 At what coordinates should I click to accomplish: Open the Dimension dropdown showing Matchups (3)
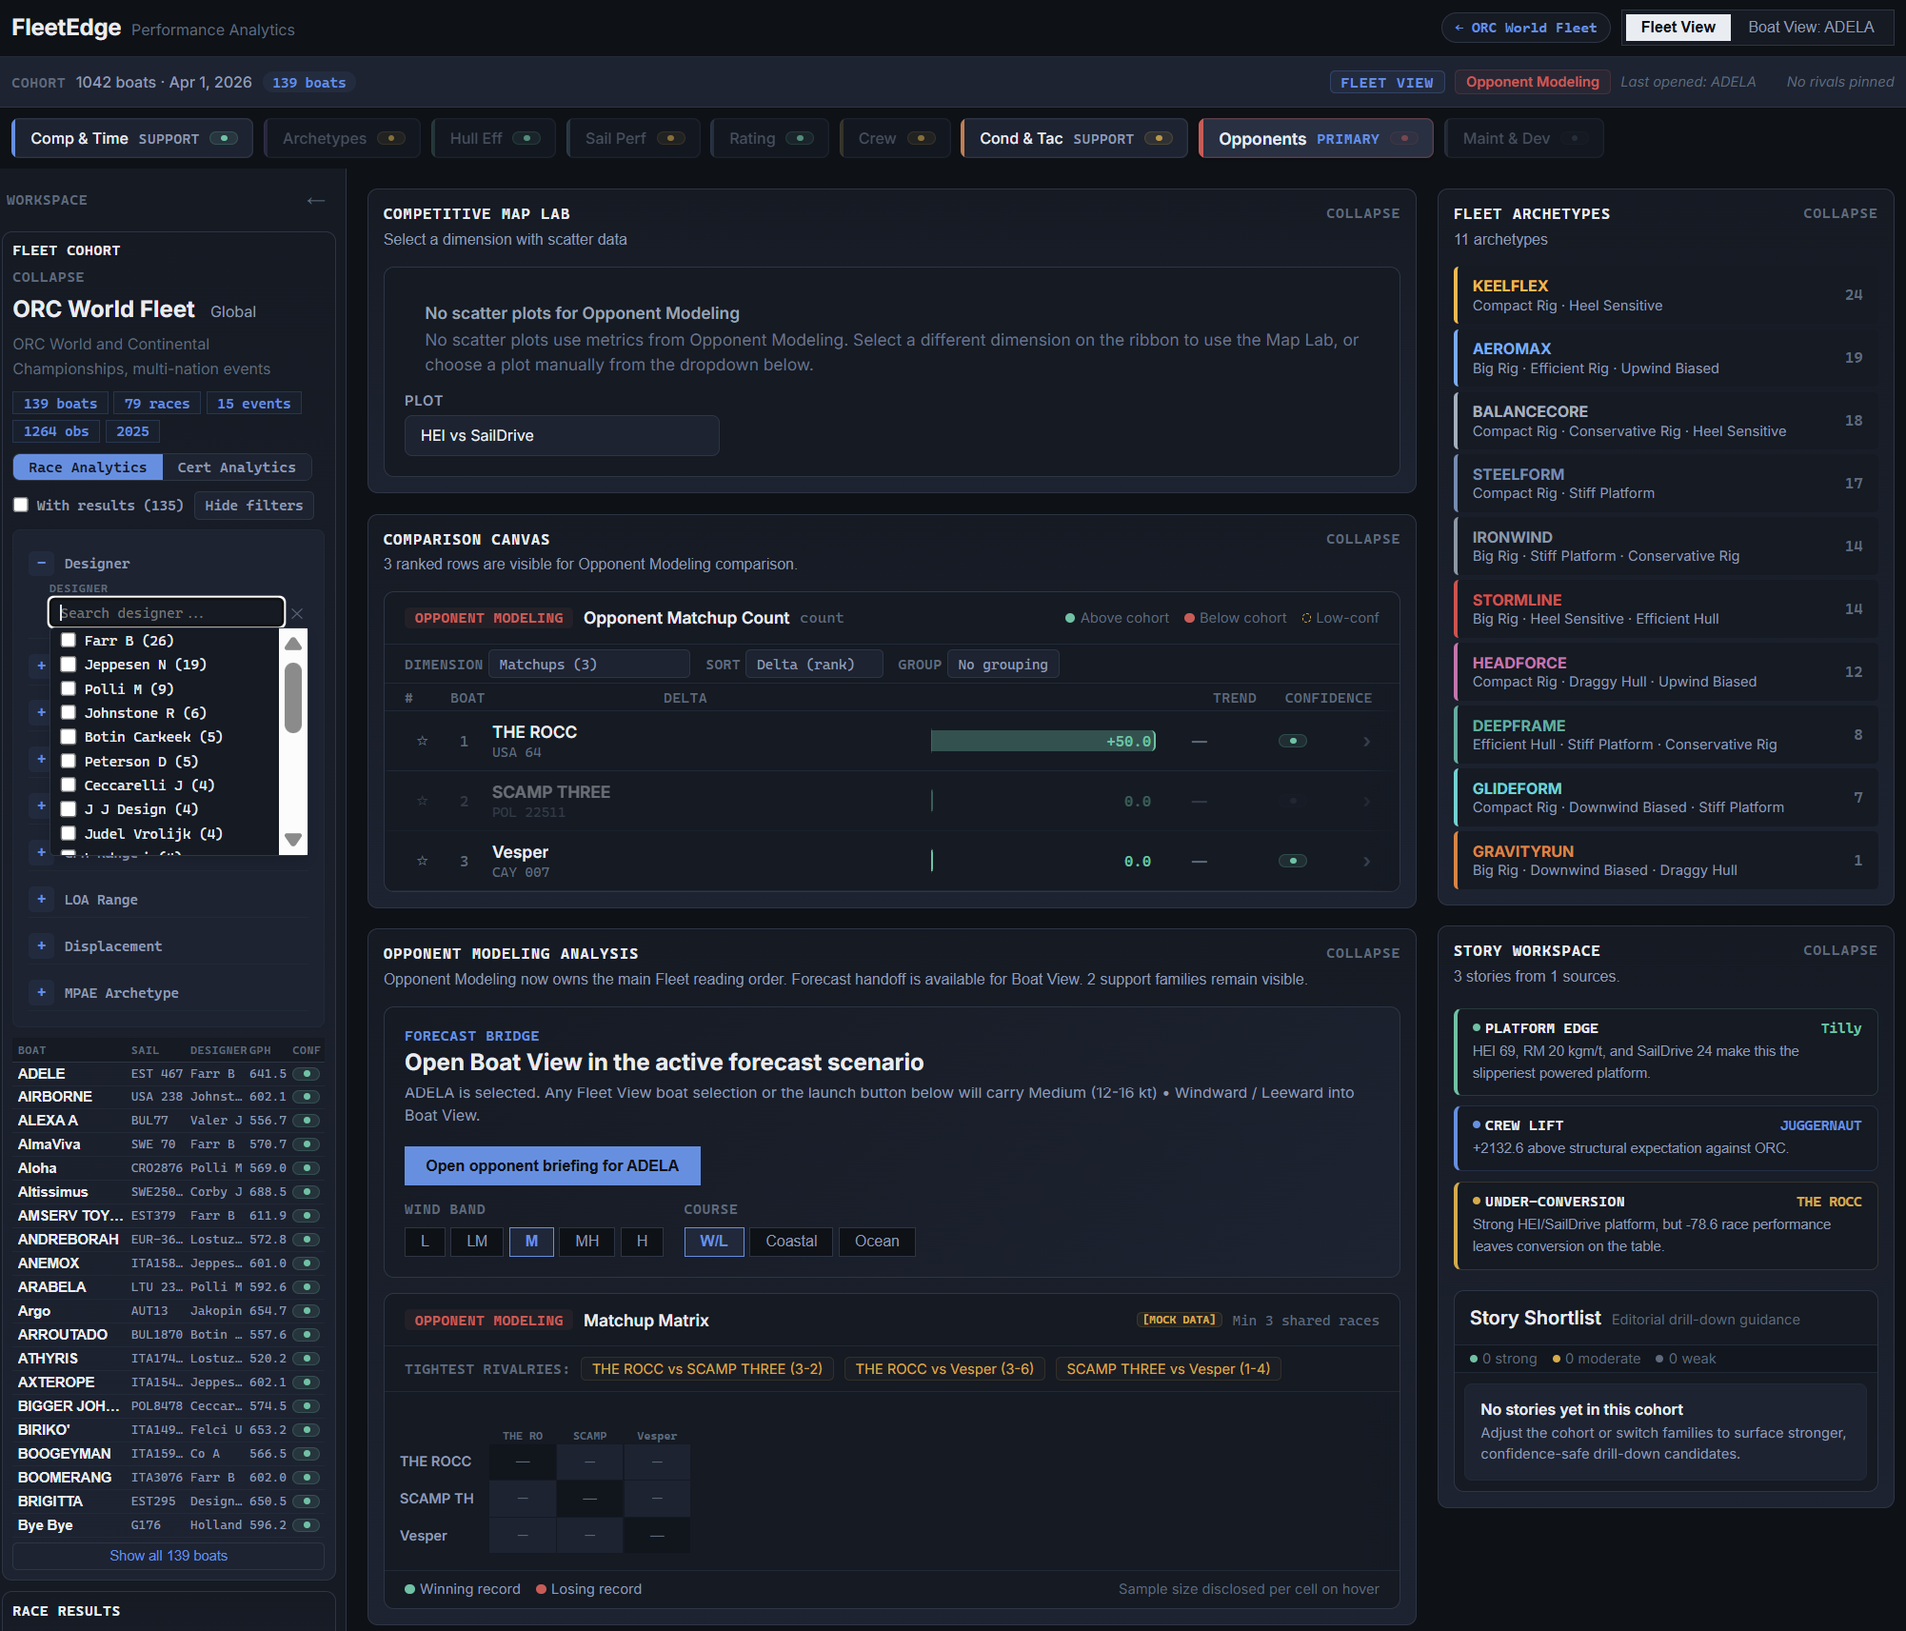click(x=588, y=665)
